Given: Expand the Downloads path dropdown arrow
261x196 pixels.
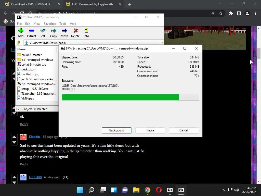Looking at the screenshot, I should point(162,43).
